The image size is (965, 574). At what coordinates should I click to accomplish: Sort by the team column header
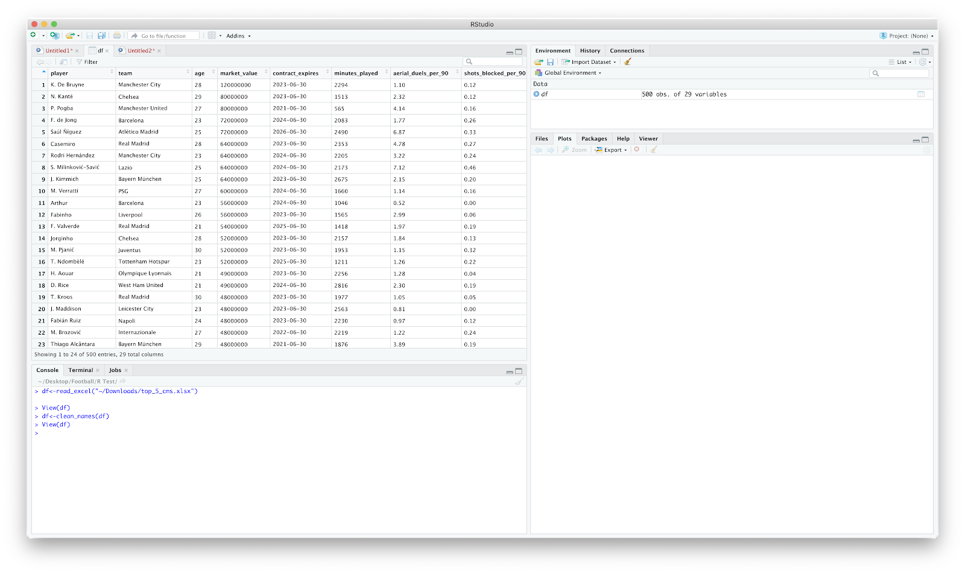point(154,73)
